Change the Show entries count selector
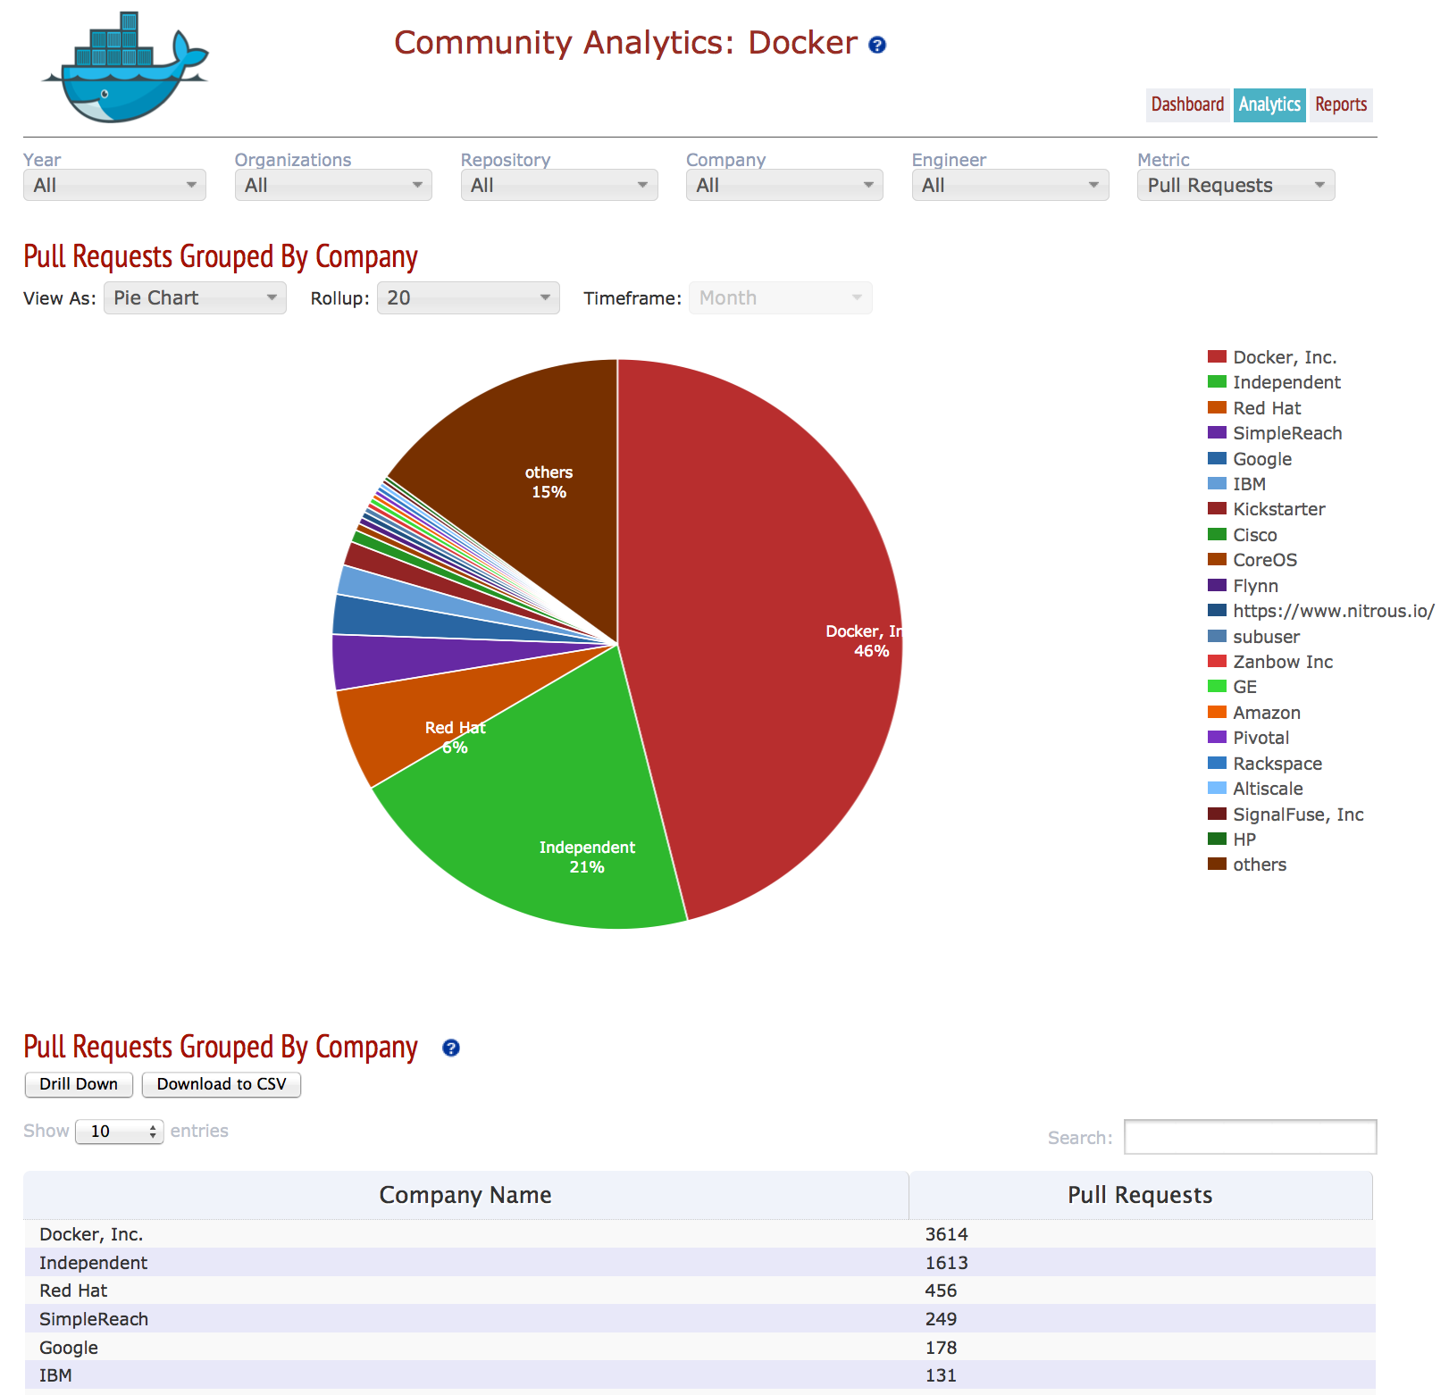 (120, 1132)
